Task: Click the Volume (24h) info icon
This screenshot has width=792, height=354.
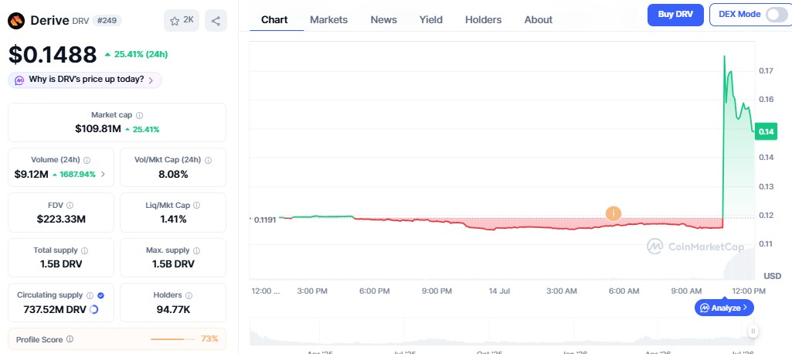Action: pyautogui.click(x=87, y=160)
